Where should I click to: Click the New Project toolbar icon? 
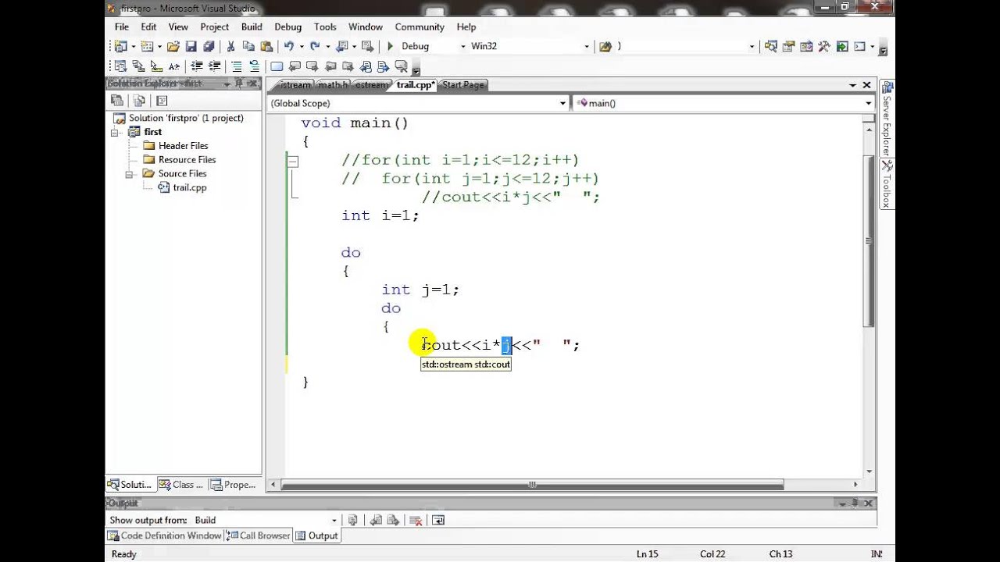pos(120,46)
